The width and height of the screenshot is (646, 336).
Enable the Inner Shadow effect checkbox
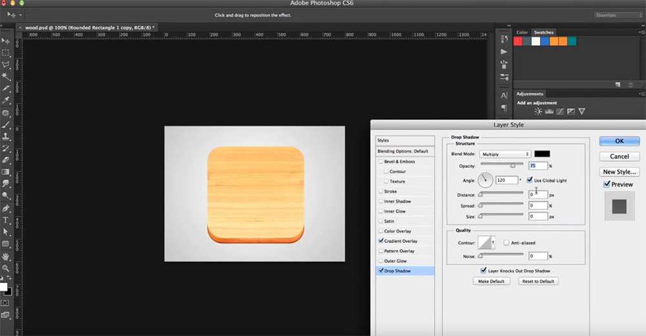380,202
